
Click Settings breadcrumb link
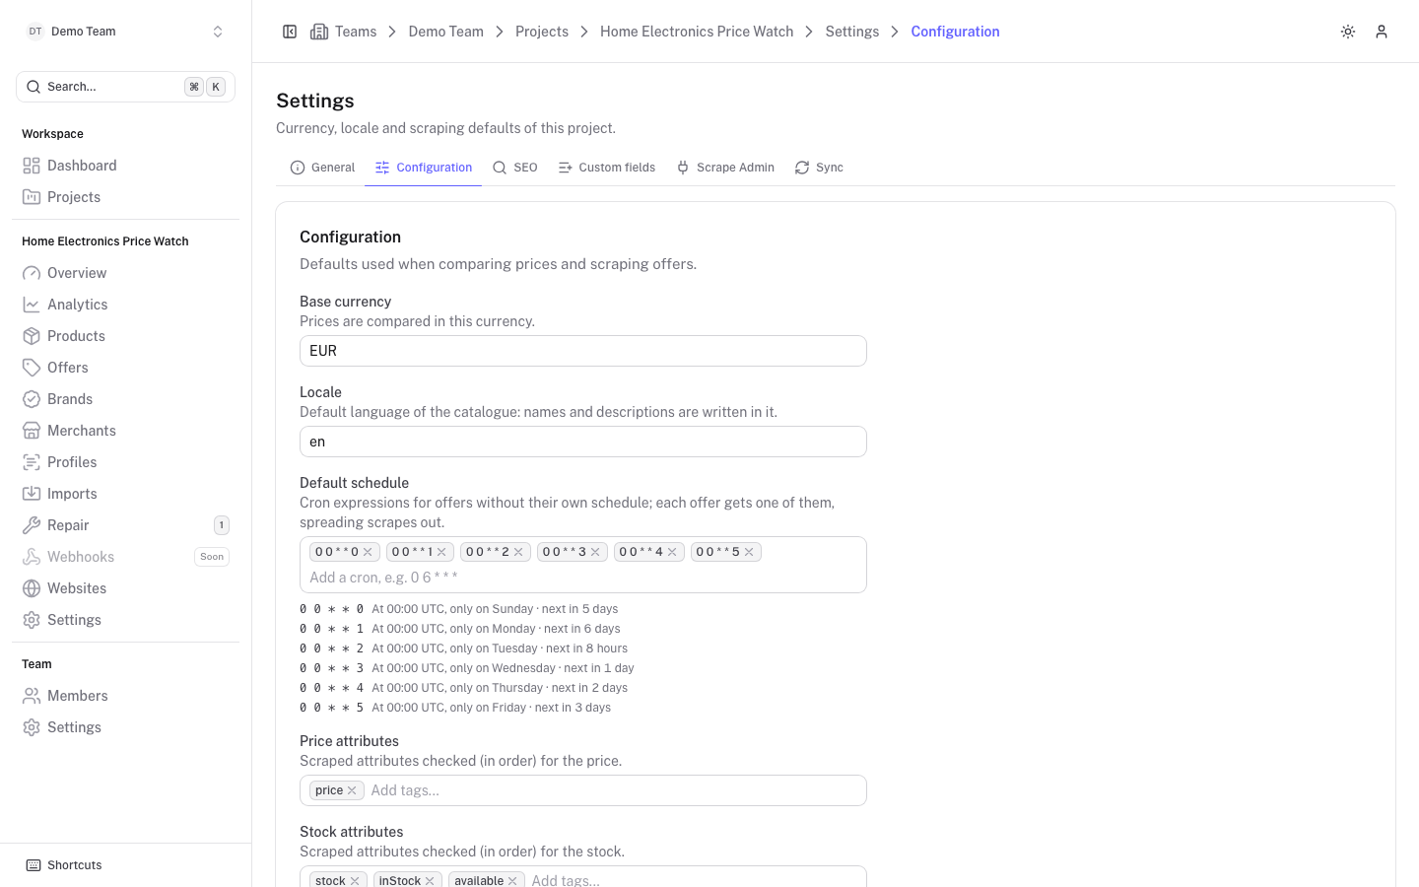tap(852, 32)
